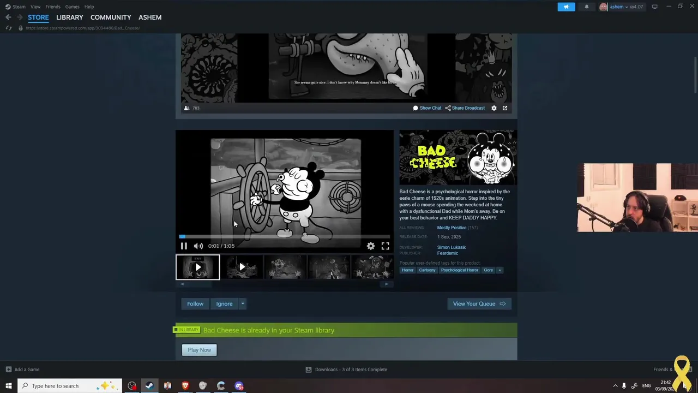Go back with the navigation arrow

coord(8,17)
